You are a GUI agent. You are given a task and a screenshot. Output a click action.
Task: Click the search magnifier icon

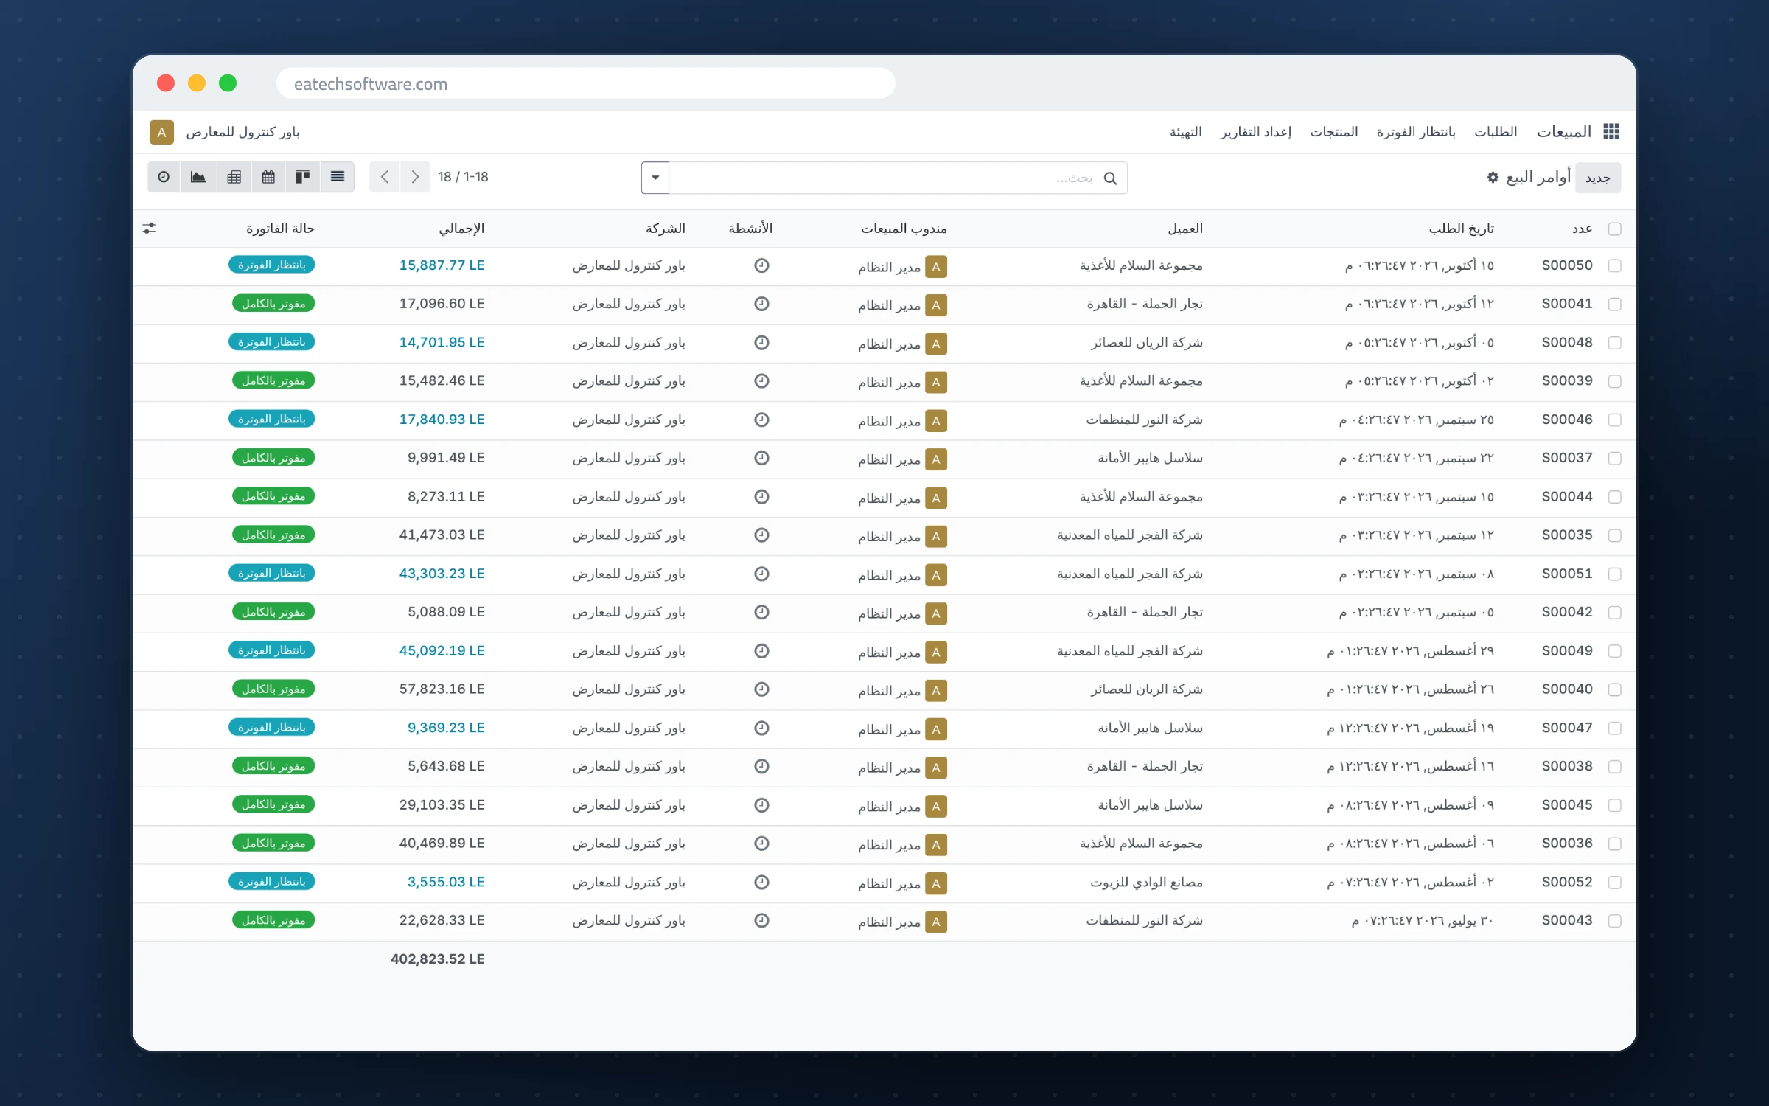click(1110, 178)
